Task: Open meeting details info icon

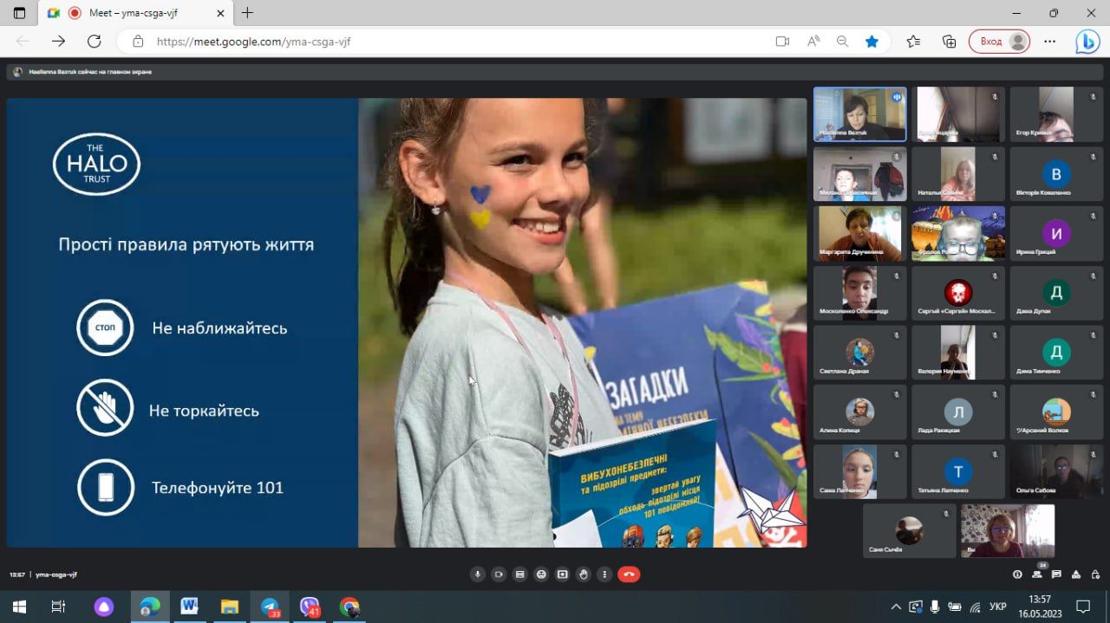Action: 1017,574
